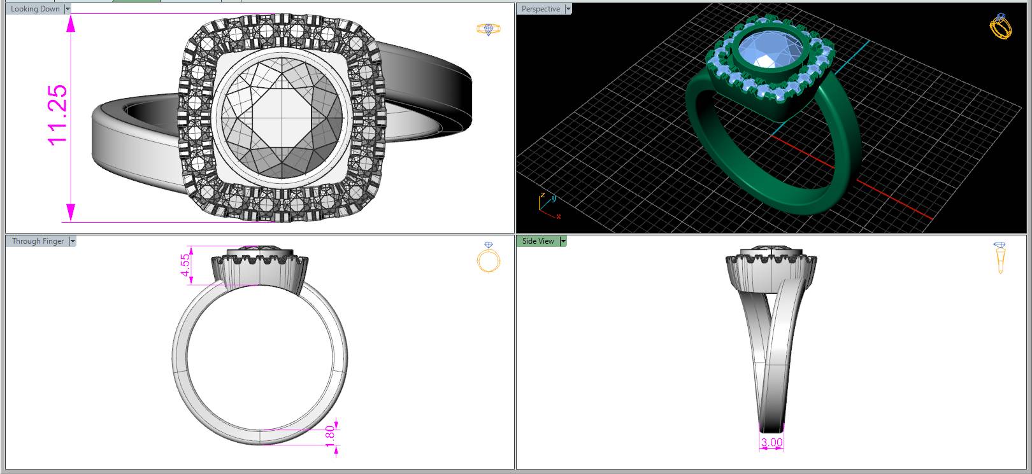This screenshot has height=474, width=1032.
Task: Open the Looking Down viewport dropdown arrow
Action: pyautogui.click(x=68, y=9)
